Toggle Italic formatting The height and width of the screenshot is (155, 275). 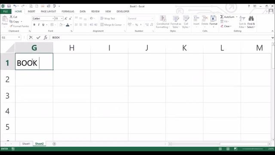pyautogui.click(x=39, y=25)
